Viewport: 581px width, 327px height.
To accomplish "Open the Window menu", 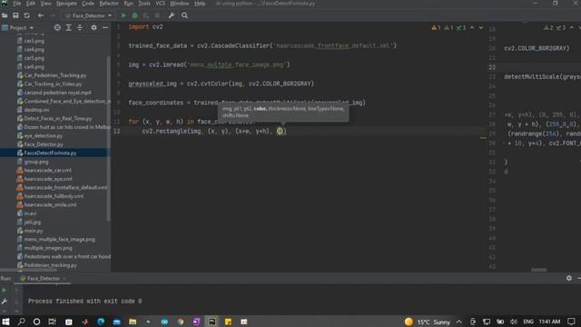I will 180,4.
